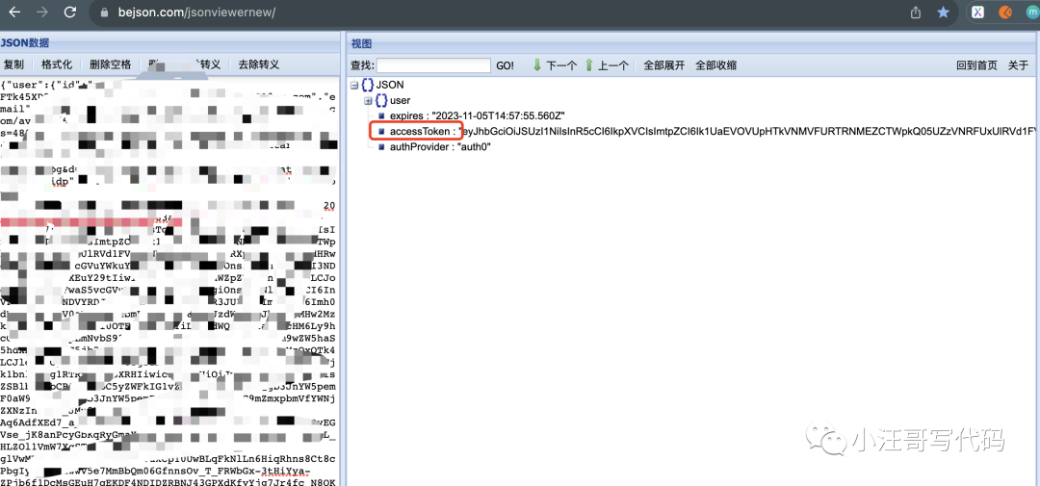Click 下一个 next match button

(x=555, y=65)
